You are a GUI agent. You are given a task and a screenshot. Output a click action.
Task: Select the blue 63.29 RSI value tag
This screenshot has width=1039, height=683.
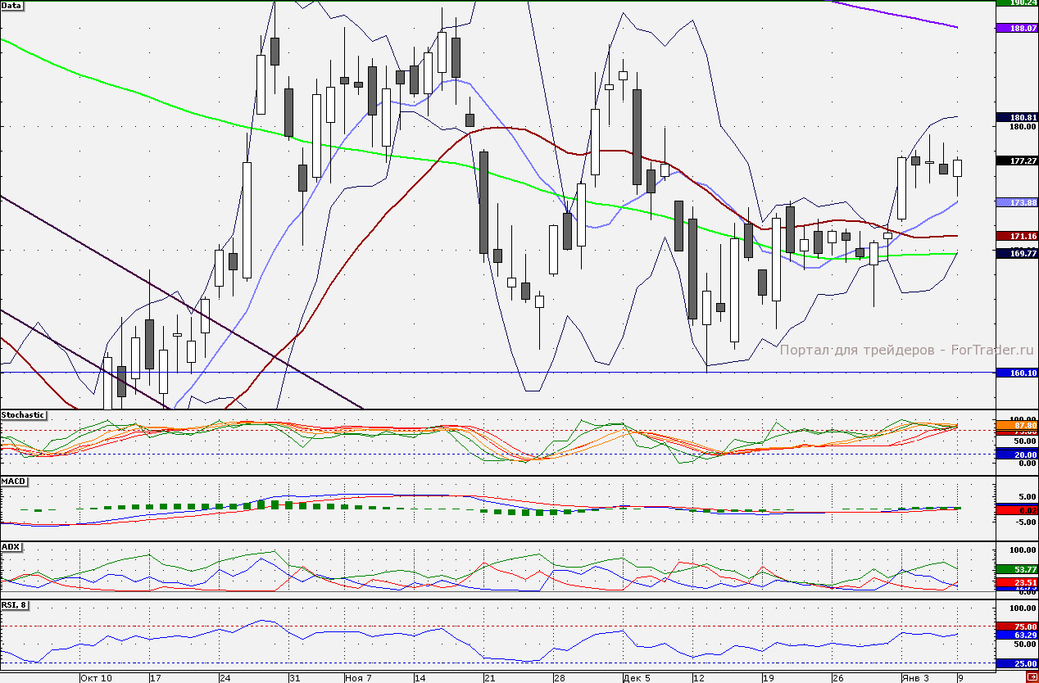1017,635
